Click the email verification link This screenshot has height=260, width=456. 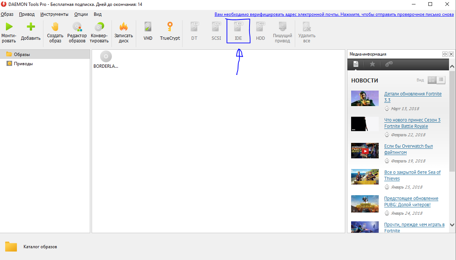point(334,14)
